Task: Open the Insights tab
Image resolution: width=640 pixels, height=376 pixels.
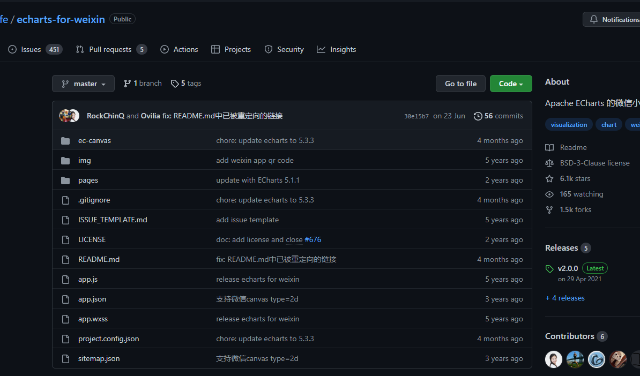Action: [337, 49]
